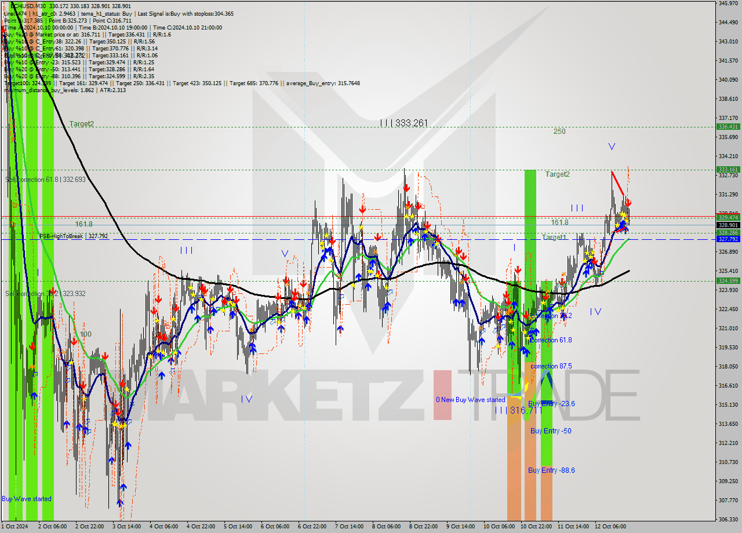
Task: Click the 306.330 price axis value
Action: tap(728, 519)
